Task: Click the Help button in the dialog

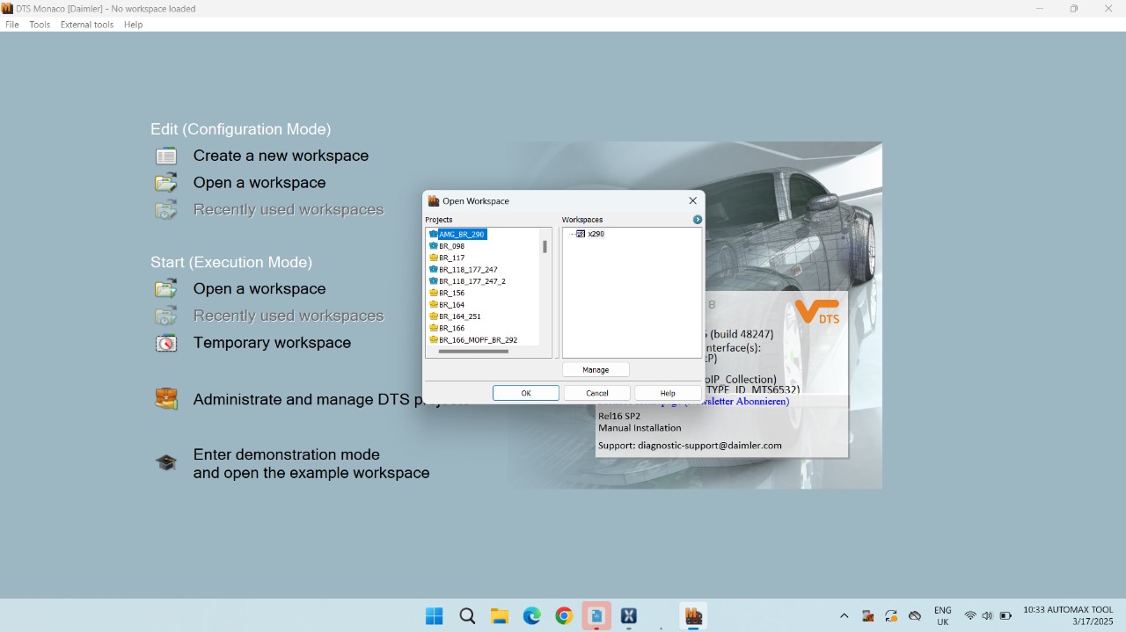Action: [x=668, y=393]
